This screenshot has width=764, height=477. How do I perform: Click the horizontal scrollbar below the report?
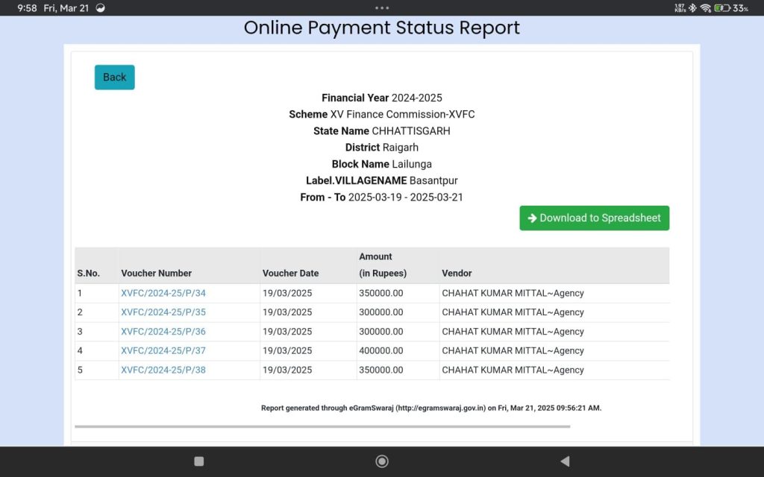(x=322, y=427)
